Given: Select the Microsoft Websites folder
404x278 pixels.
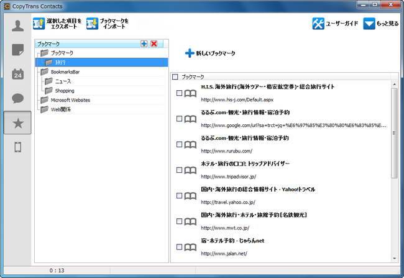Looking at the screenshot, I should tap(70, 100).
